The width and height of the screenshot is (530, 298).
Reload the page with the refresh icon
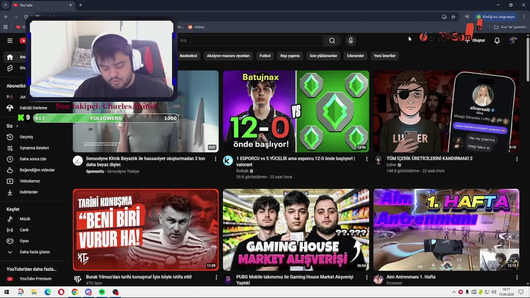[x=26, y=17]
